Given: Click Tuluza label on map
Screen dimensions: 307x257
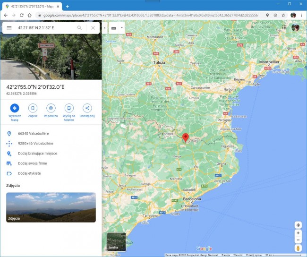Looking at the screenshot, I should pyautogui.click(x=159, y=62).
